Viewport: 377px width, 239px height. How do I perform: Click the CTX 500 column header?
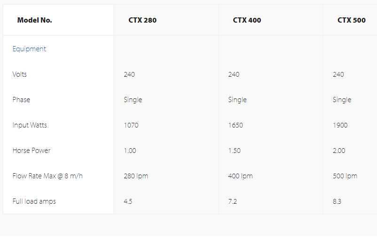351,20
